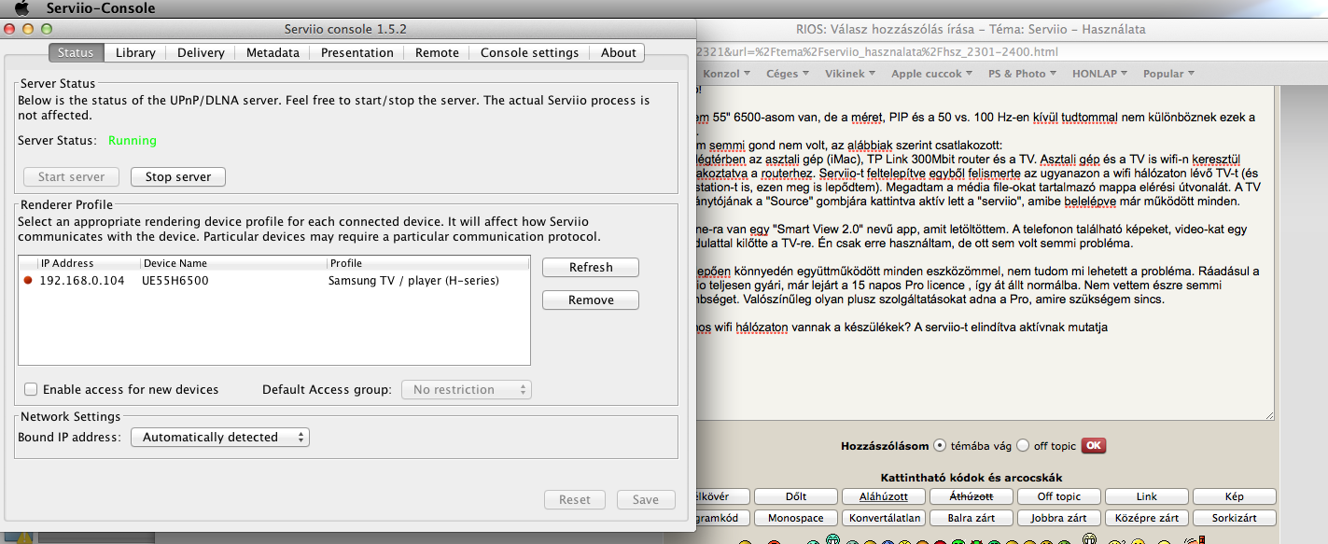This screenshot has width=1328, height=544.
Task: Open the About tab
Action: [x=618, y=53]
